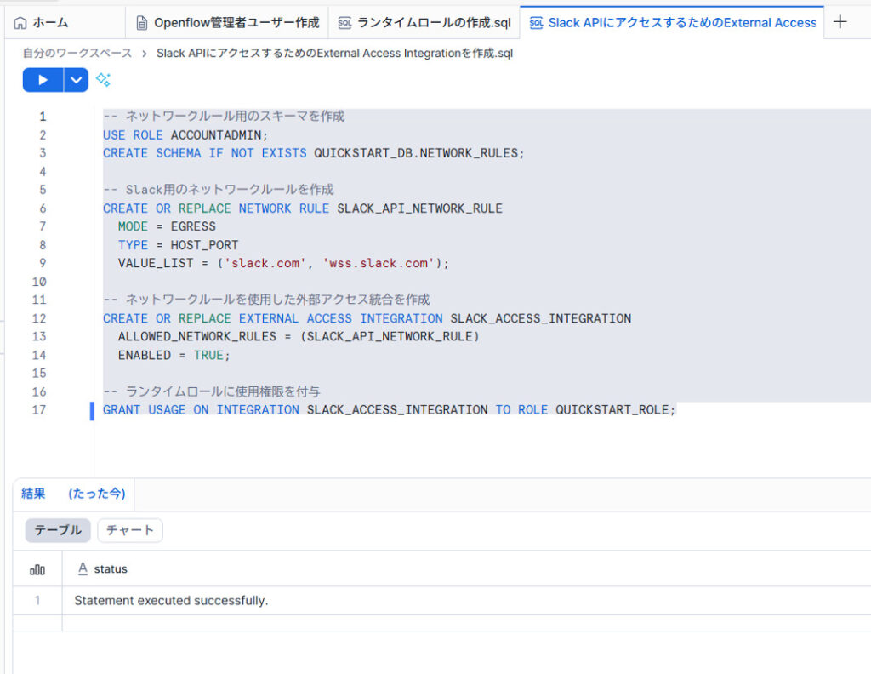The width and height of the screenshot is (871, 674).
Task: Click the bar chart icon in results header
Action: click(x=37, y=569)
